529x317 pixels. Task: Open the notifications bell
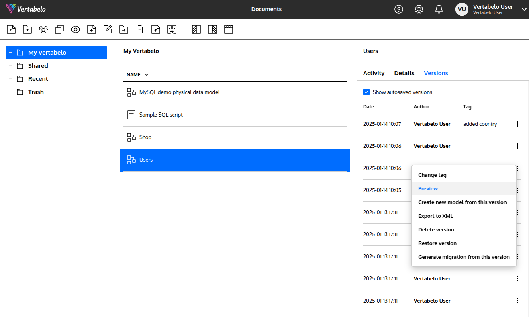(439, 9)
